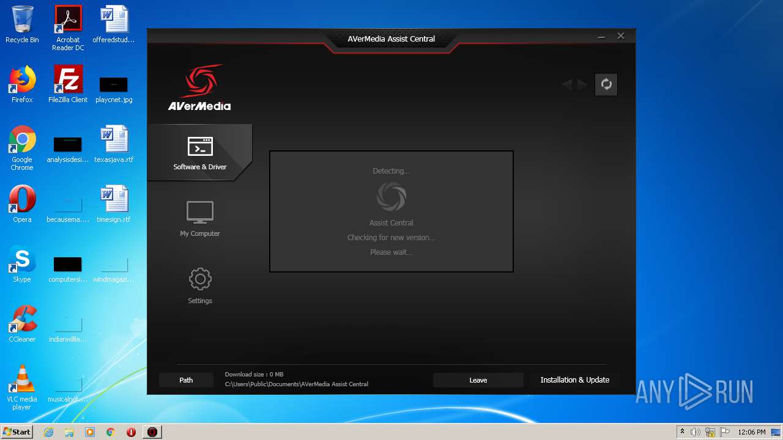783x440 pixels.
Task: Select the computersi file icon
Action: [68, 269]
